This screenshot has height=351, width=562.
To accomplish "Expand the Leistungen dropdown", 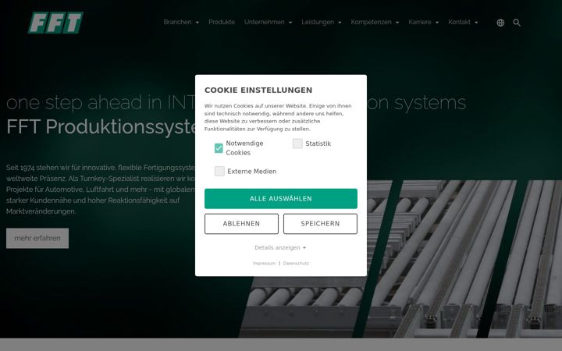I will 321,22.
